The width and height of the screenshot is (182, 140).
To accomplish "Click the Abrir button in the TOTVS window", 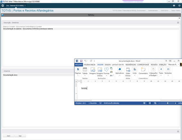I will click(x=8, y=136).
